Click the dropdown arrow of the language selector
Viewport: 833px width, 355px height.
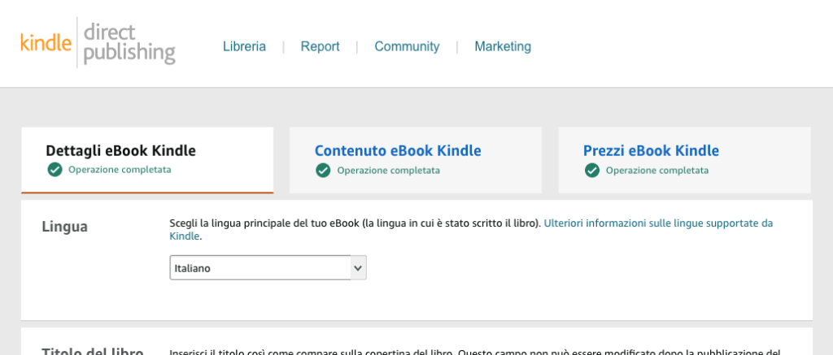click(x=359, y=268)
